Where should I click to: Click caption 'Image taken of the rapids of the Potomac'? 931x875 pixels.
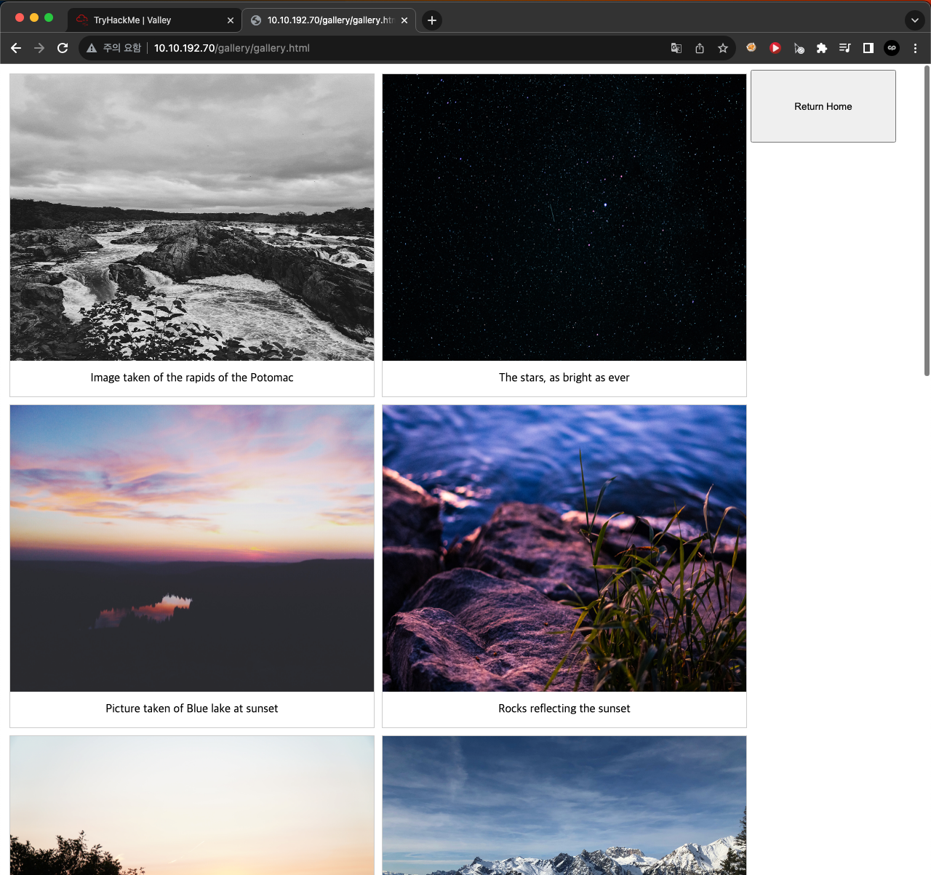[192, 377]
